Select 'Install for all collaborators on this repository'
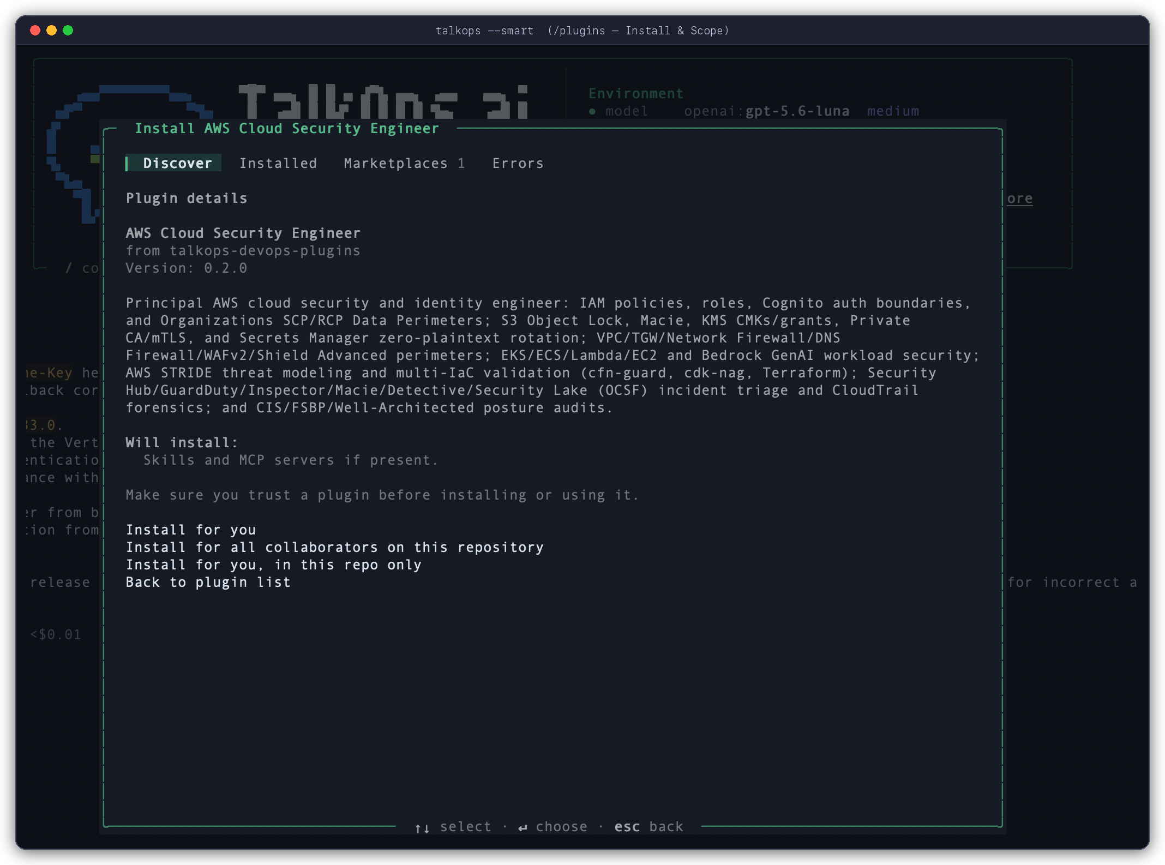The image size is (1165, 865). click(335, 547)
